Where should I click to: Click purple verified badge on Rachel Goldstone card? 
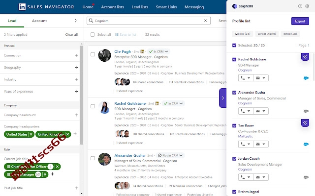click(x=305, y=57)
